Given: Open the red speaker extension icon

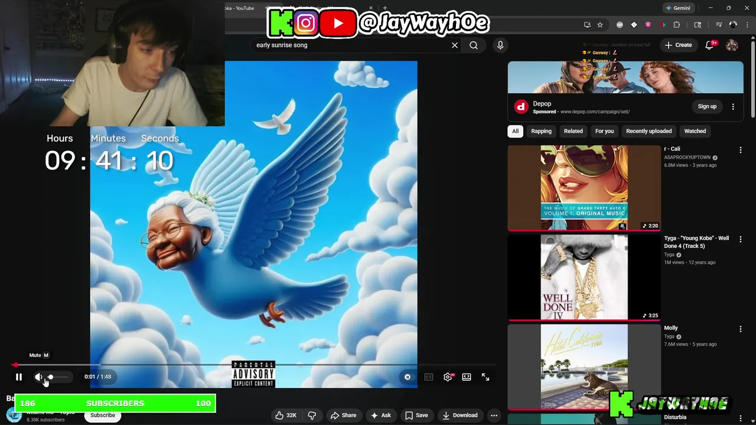Looking at the screenshot, I should coord(662,25).
